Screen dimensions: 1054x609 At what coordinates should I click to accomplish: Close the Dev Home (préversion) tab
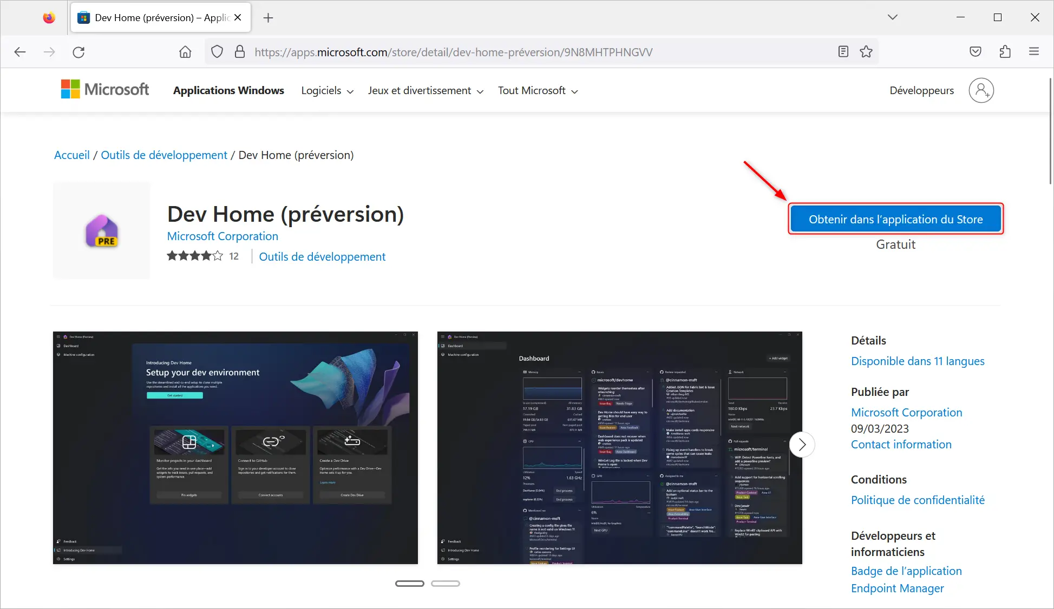click(x=238, y=17)
